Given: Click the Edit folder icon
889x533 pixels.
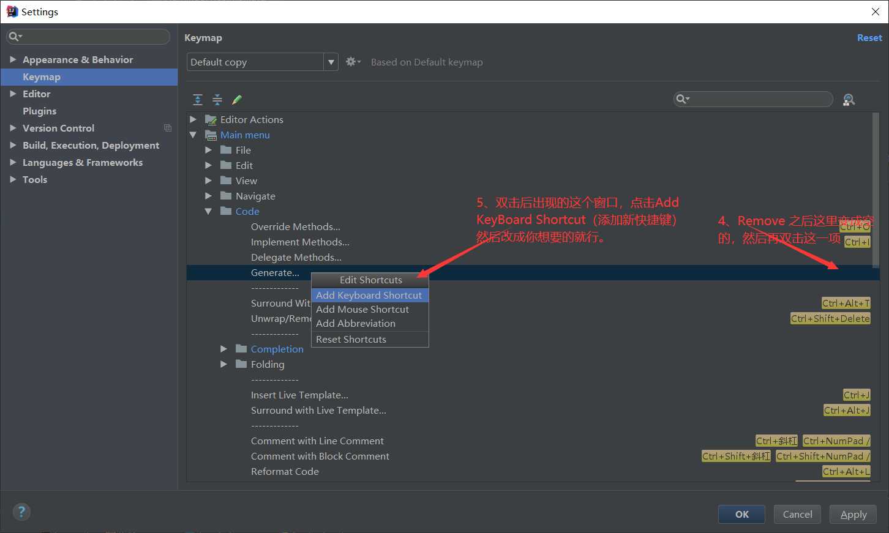Looking at the screenshot, I should [x=226, y=165].
